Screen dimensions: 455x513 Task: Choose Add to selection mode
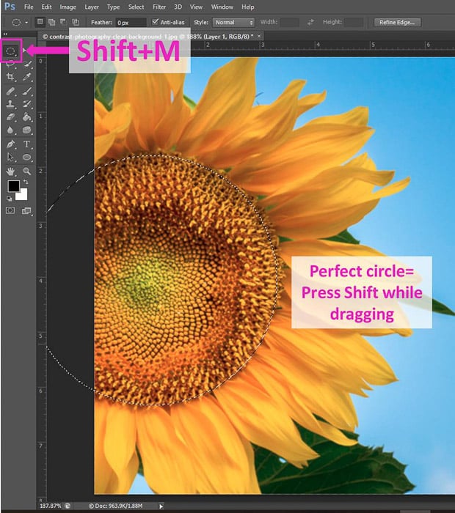(x=52, y=22)
